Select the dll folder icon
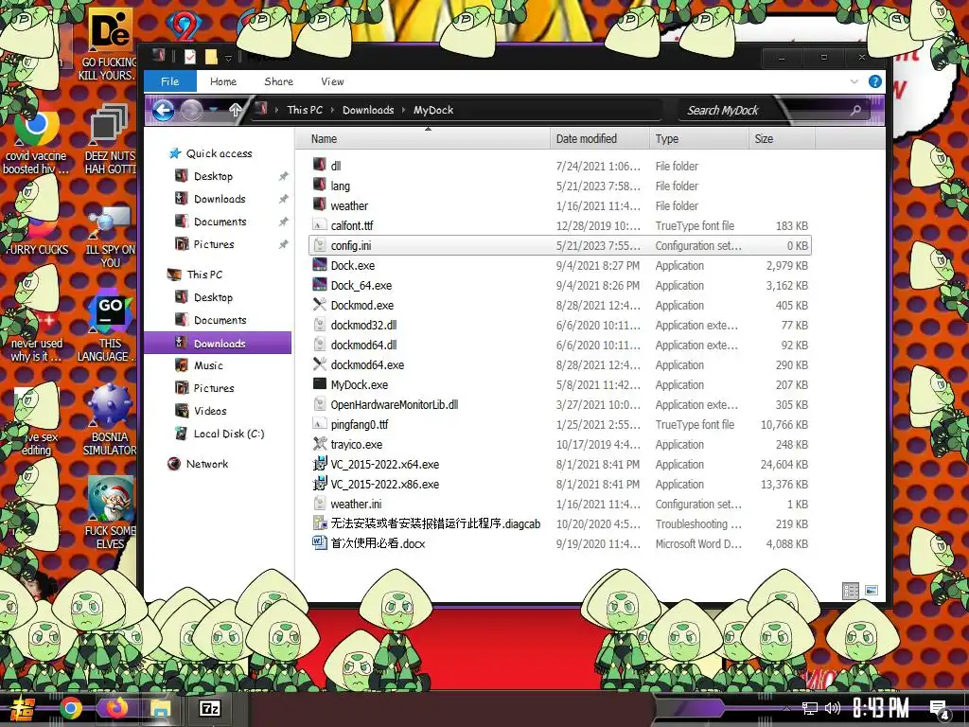This screenshot has height=727, width=969. (x=320, y=165)
